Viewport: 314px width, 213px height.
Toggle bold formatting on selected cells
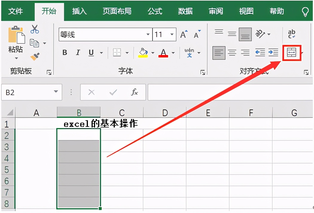[64, 53]
